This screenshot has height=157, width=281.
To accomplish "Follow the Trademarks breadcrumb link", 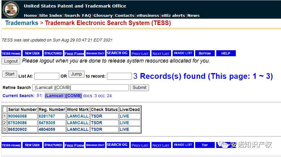I will coord(22,23).
